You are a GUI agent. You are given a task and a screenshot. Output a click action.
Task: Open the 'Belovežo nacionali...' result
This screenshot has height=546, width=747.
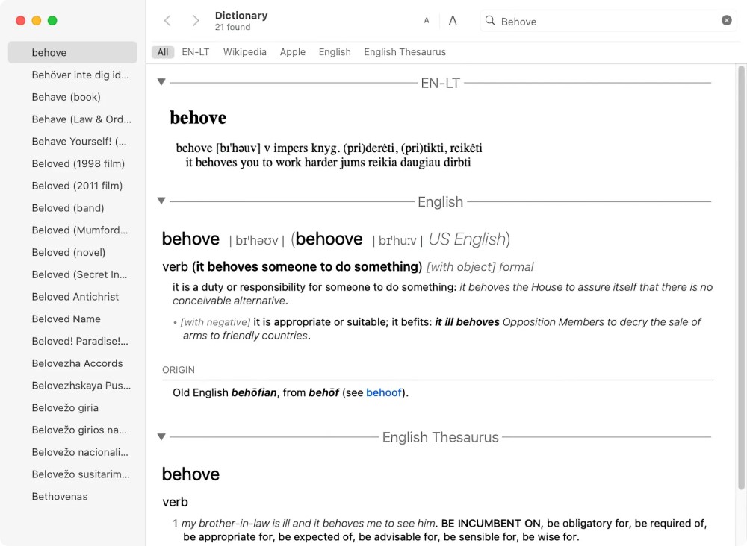72,452
